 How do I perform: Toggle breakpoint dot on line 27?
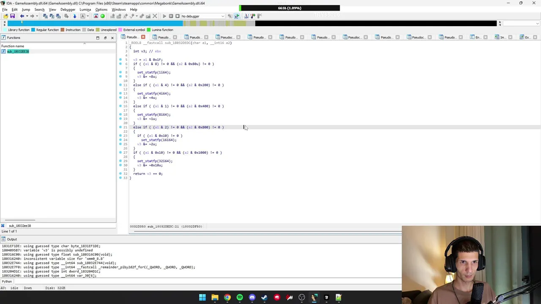120,152
